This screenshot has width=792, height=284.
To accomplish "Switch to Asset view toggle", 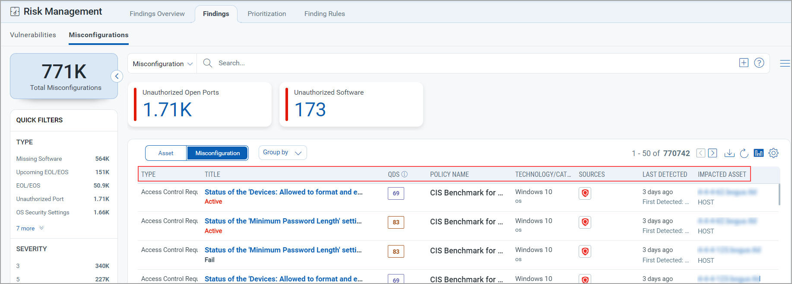I will coord(166,153).
